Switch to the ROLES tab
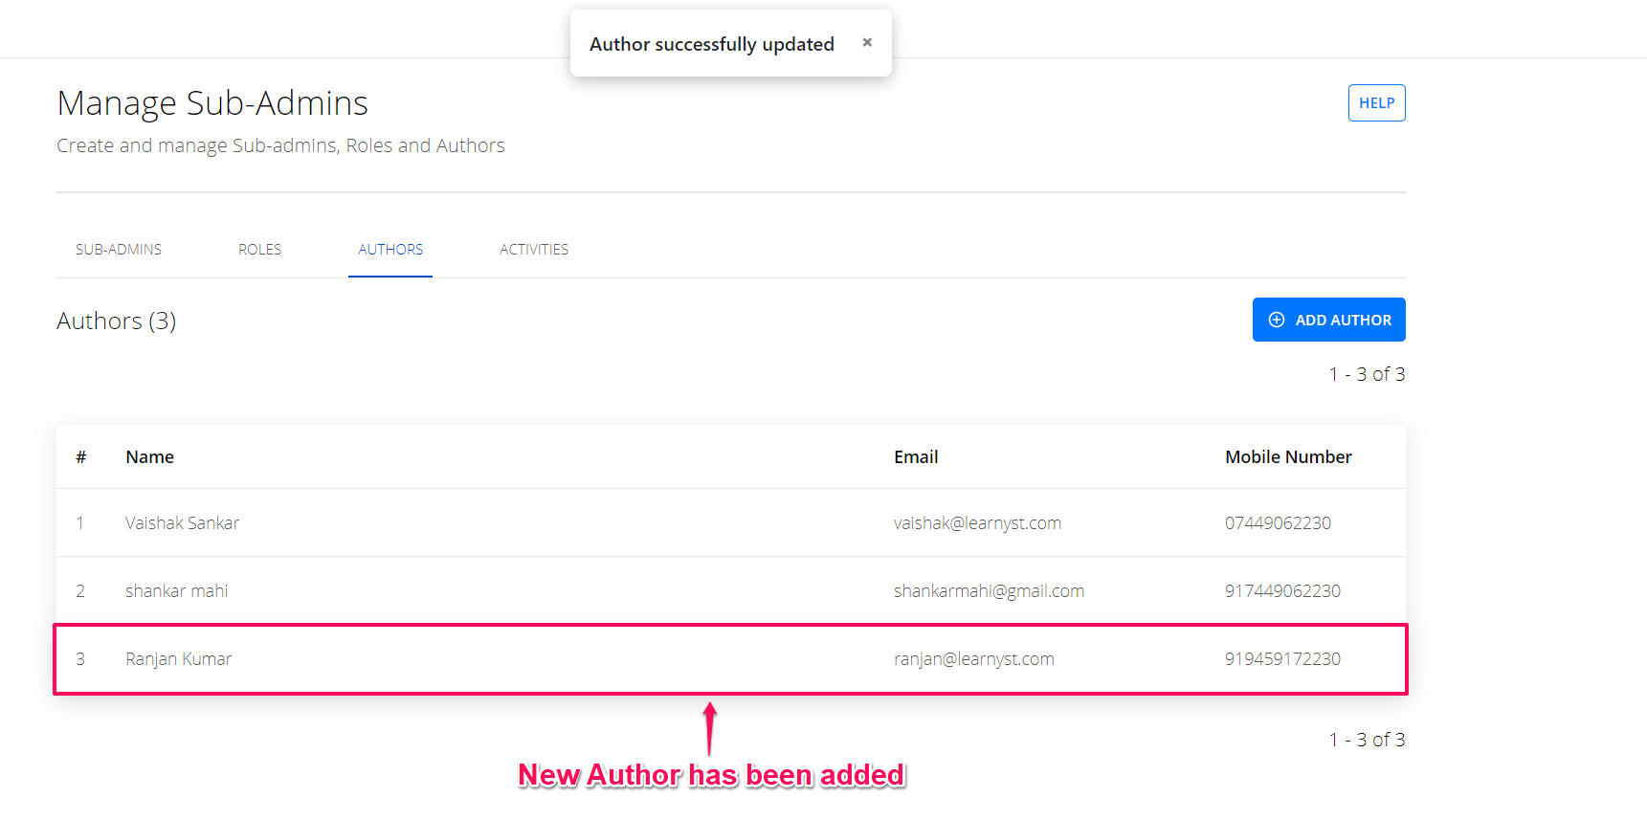Screen dimensions: 1647x820 click(x=259, y=250)
